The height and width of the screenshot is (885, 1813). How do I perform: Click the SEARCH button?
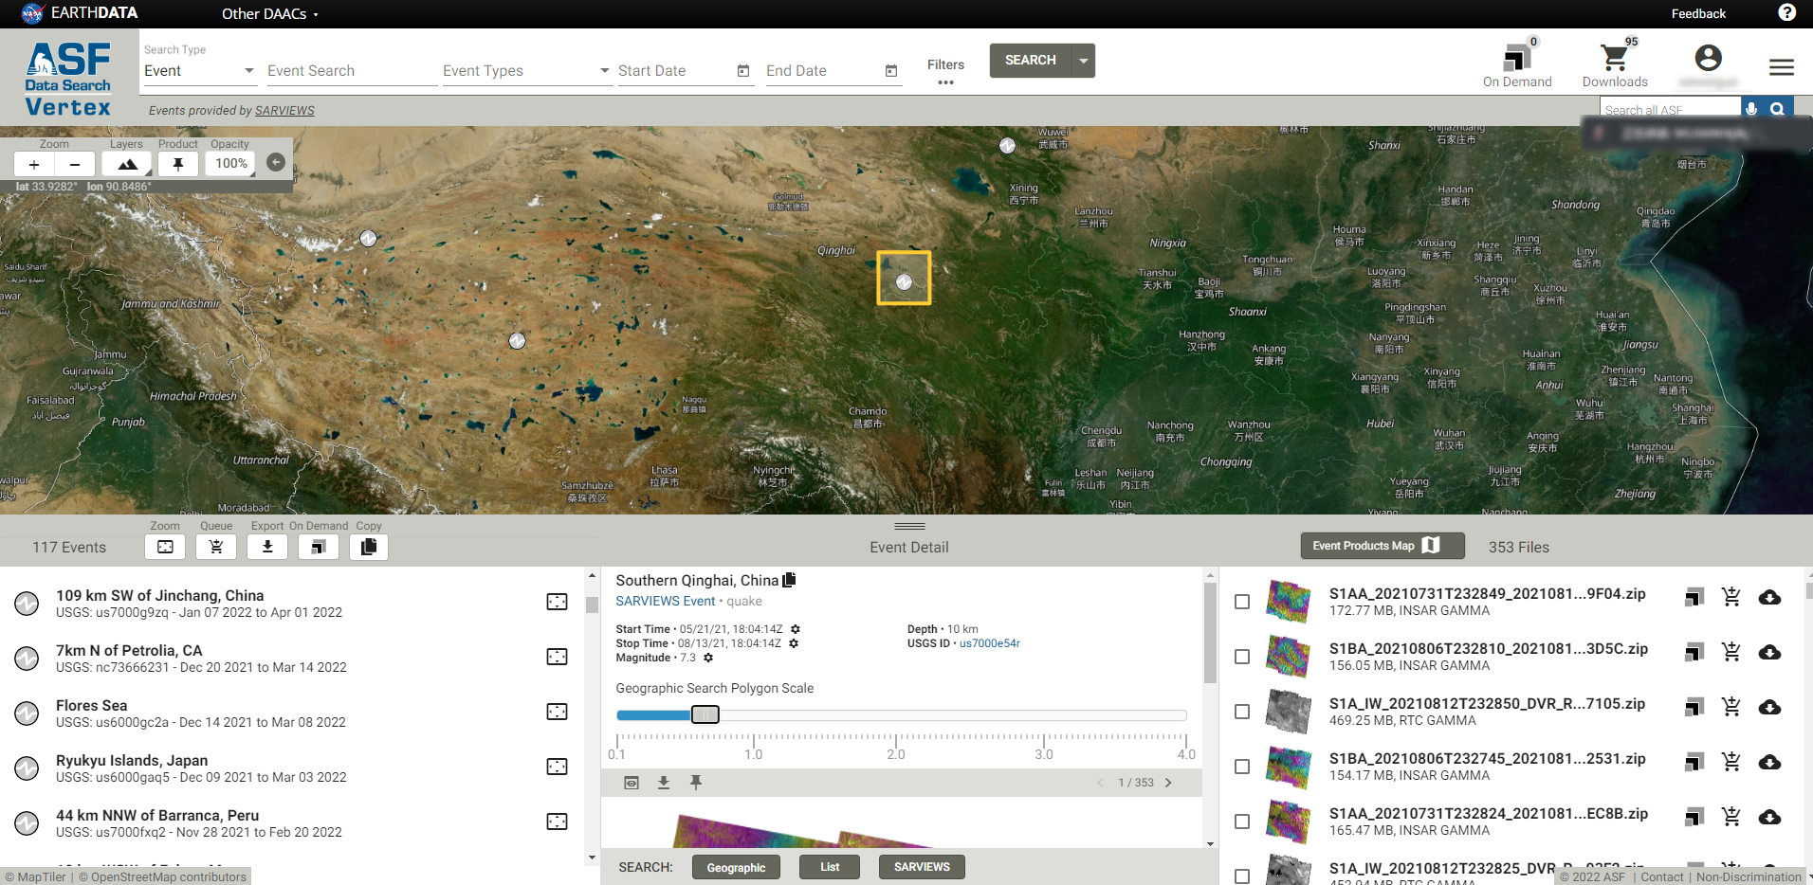click(x=1030, y=61)
